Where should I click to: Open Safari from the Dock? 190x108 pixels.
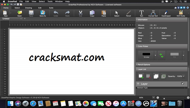point(33,103)
